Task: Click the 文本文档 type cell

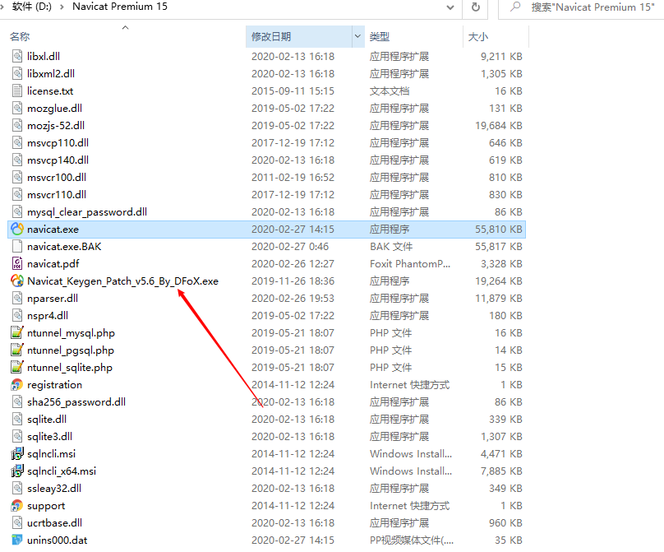Action: [390, 91]
